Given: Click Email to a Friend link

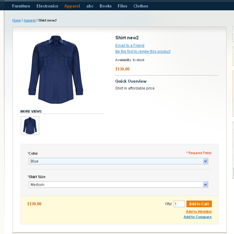Looking at the screenshot, I should click(130, 45).
